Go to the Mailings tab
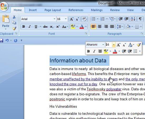 click(x=97, y=10)
